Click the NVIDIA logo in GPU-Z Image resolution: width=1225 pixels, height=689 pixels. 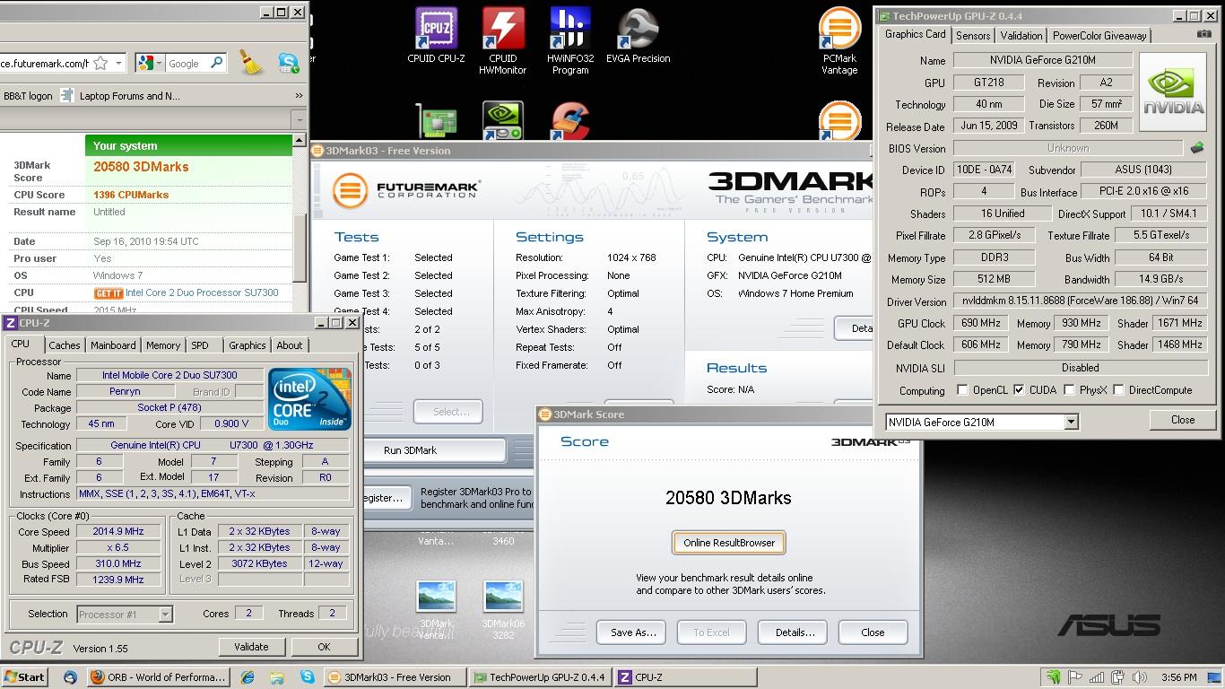(x=1172, y=93)
